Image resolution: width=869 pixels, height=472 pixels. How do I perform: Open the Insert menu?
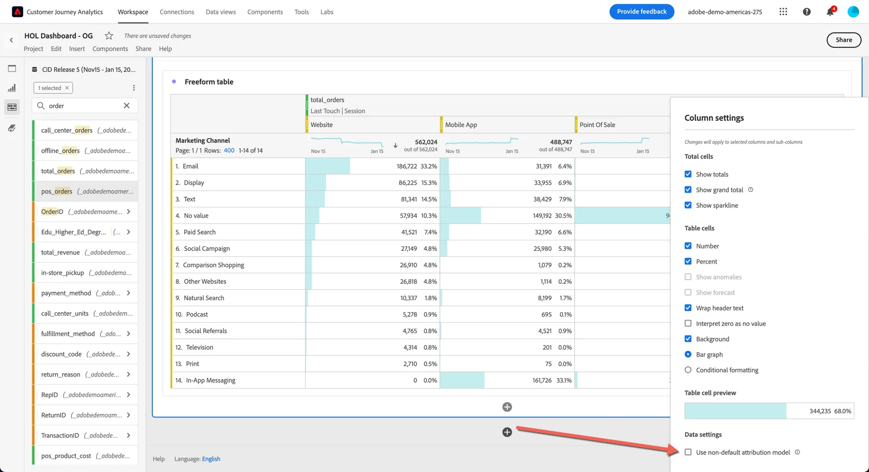77,48
